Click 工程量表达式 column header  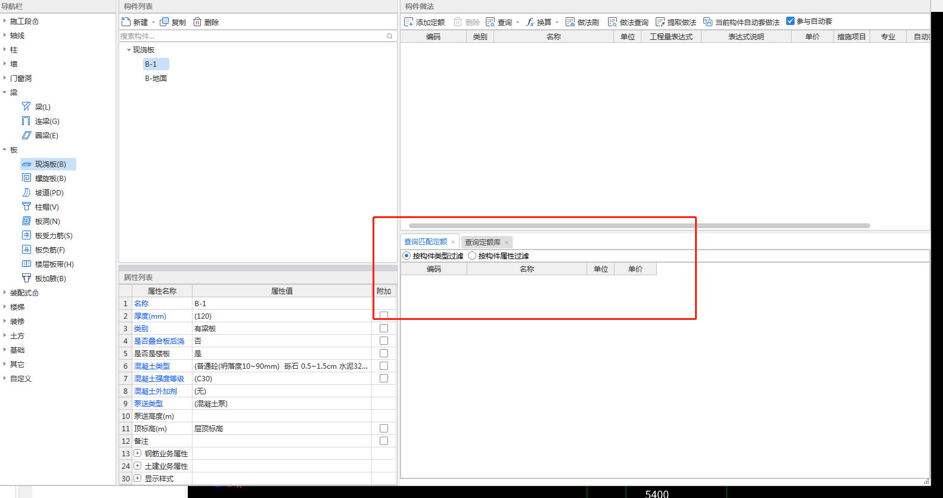[671, 37]
